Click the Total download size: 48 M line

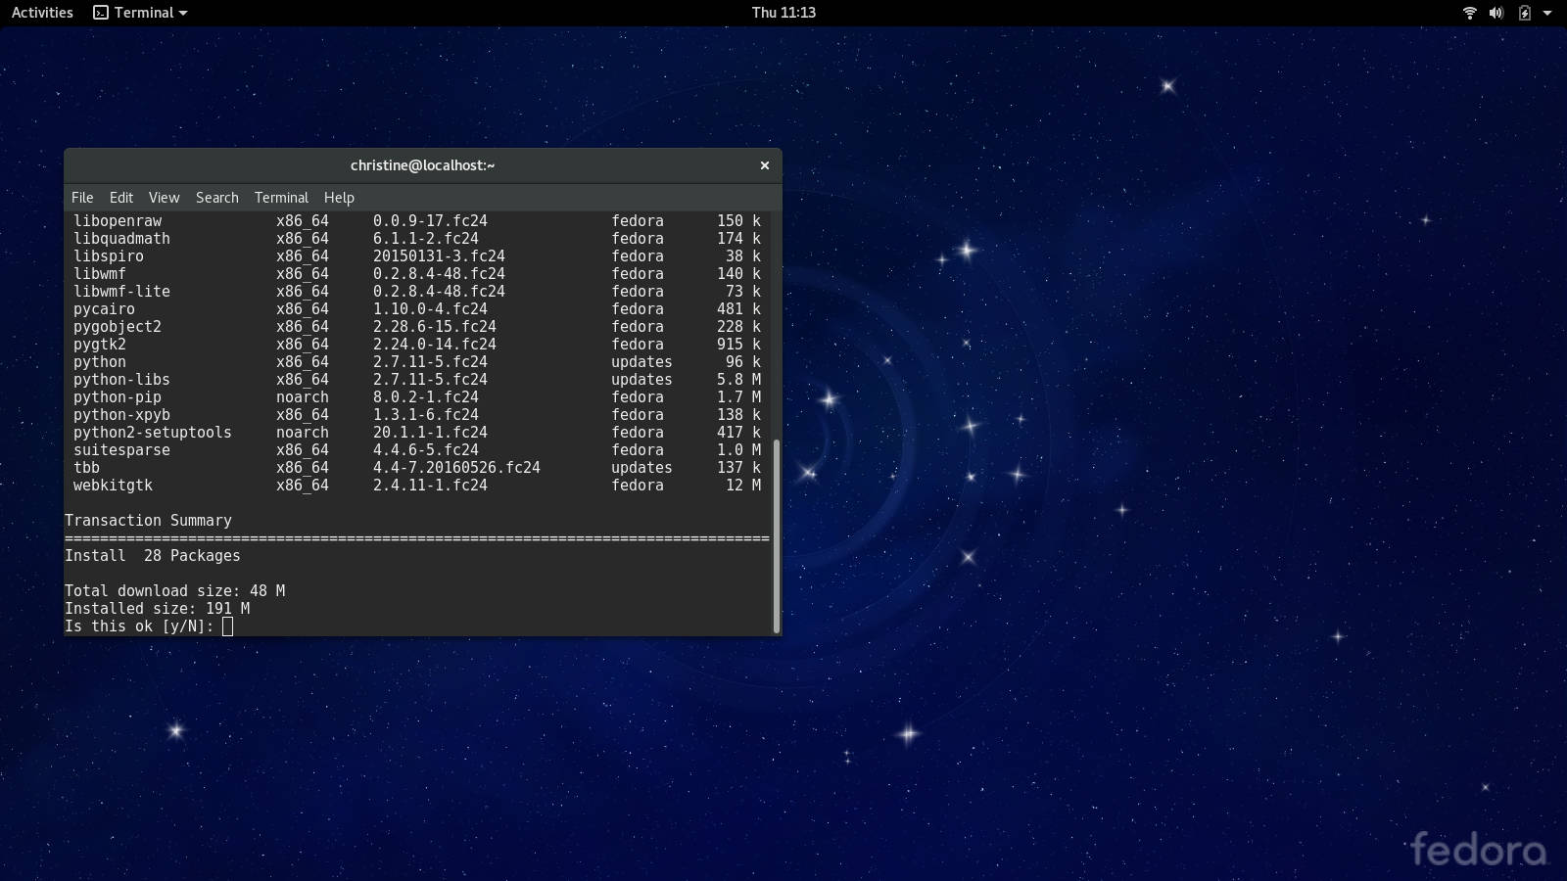point(175,591)
